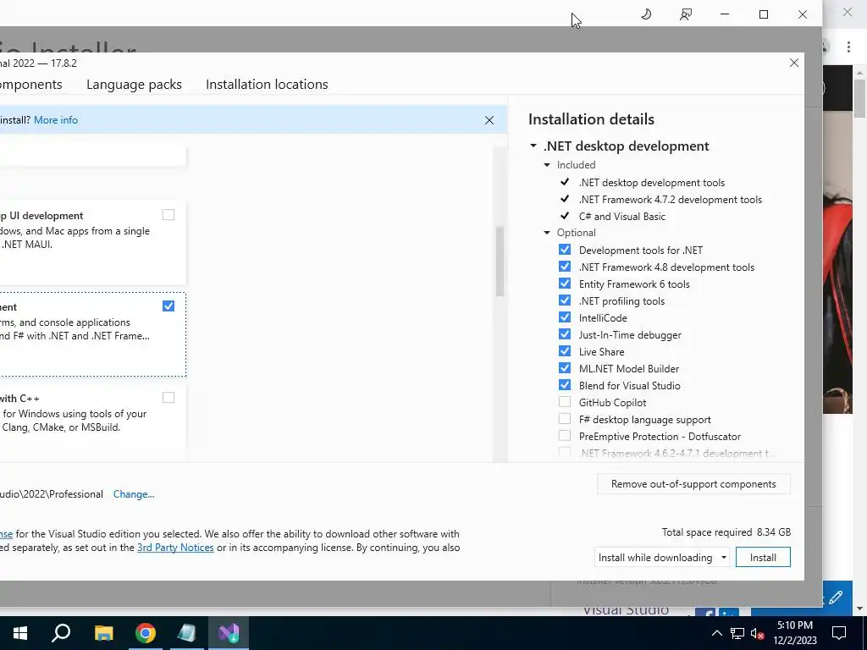Viewport: 867px width, 650px height.
Task: Enable PreEmptive Protection - Dotfuscator
Action: click(x=565, y=436)
